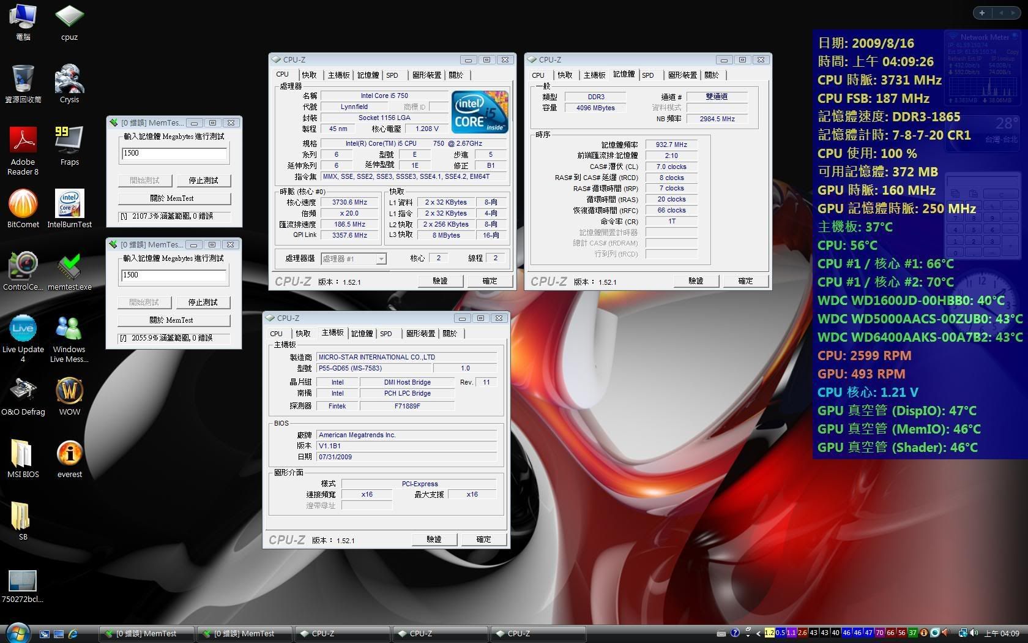Screen dimensions: 1028x643
Task: Click the P55-GD65 (MS-7583) model field
Action: (x=374, y=369)
